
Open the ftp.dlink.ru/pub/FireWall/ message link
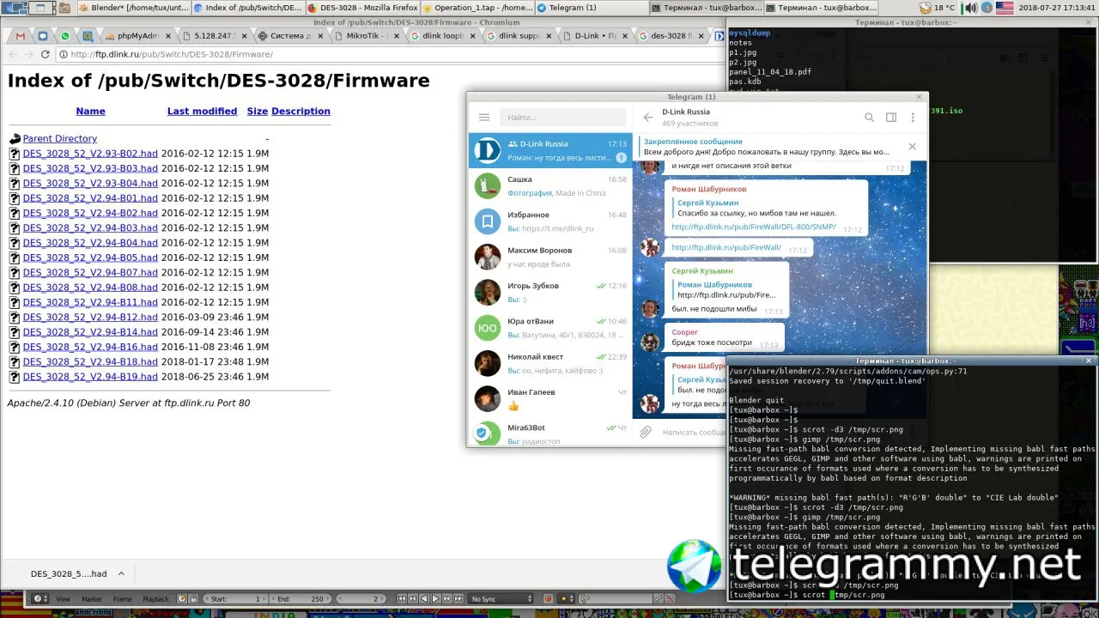point(726,248)
